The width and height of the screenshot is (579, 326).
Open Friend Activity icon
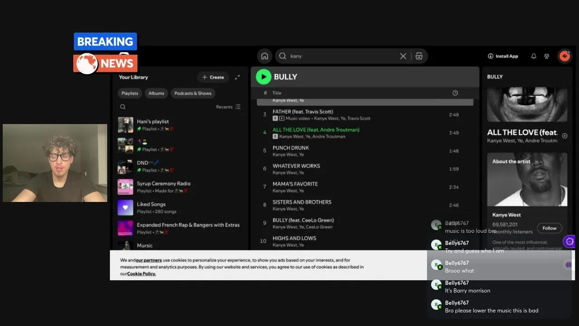pos(547,56)
